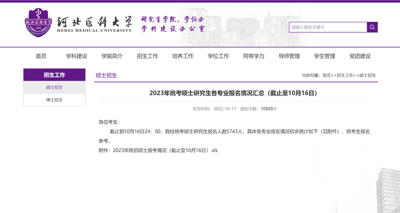Click the 河北医科大学 calligraphy title text
The image size is (400, 213).
tap(94, 22)
